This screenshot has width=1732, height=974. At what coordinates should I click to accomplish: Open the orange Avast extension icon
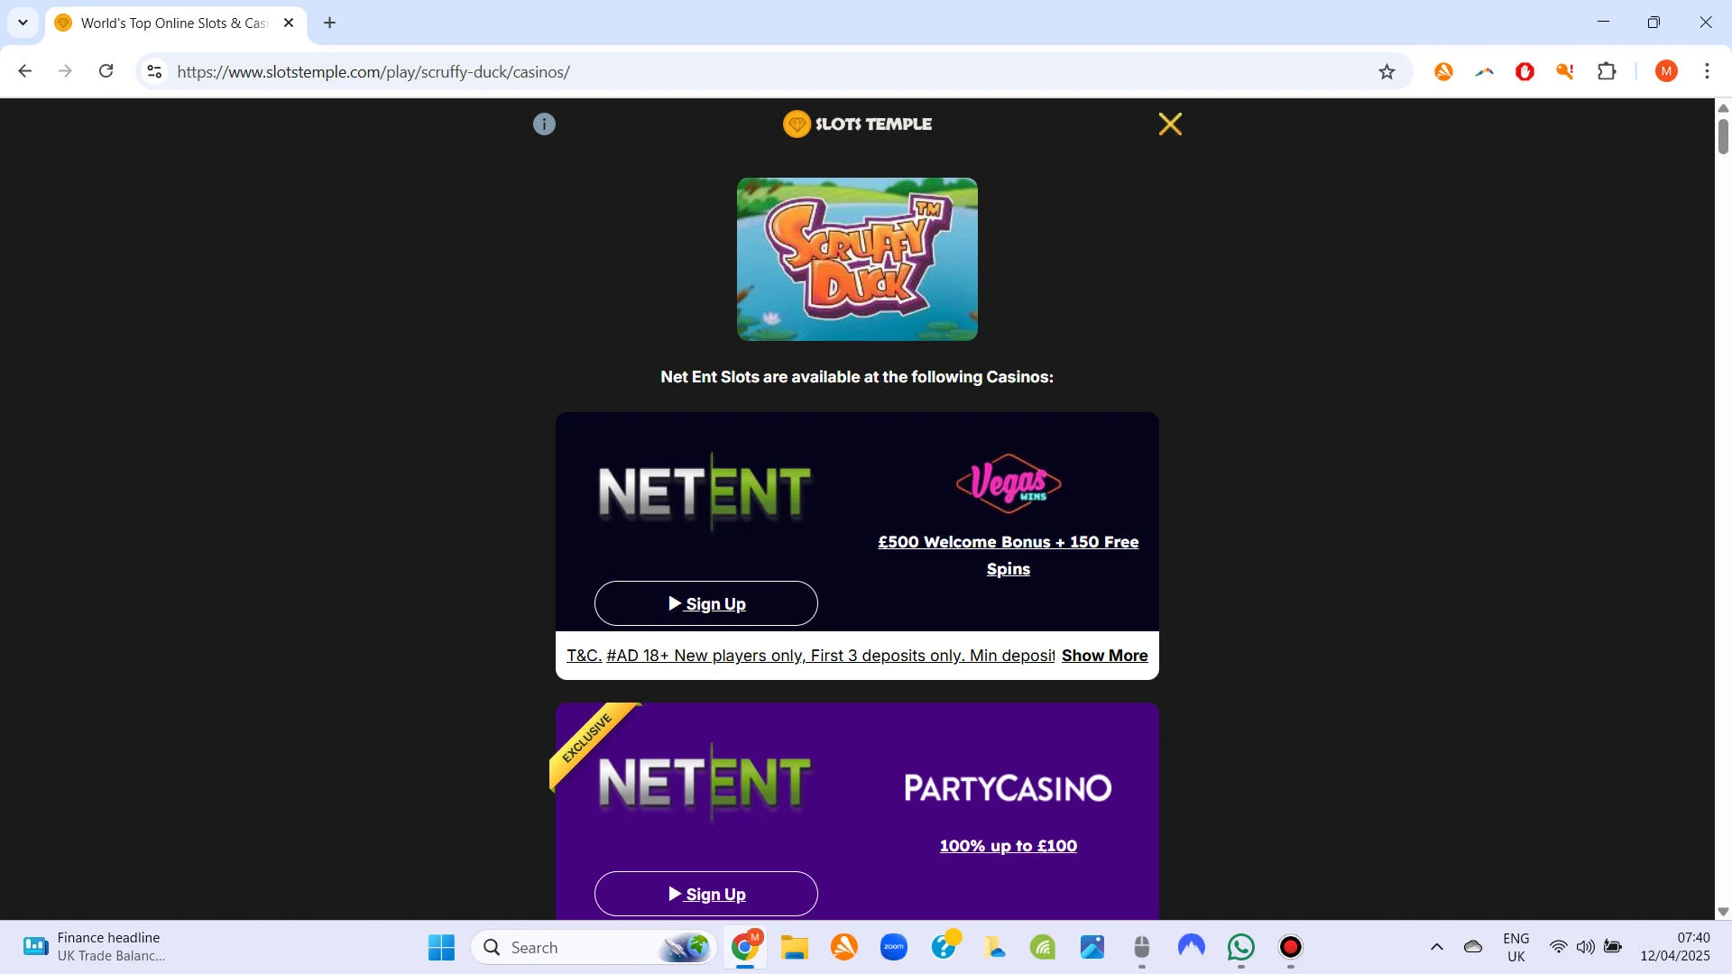tap(1443, 71)
